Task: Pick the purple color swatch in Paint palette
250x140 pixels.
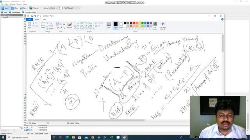Action: (x=151, y=23)
